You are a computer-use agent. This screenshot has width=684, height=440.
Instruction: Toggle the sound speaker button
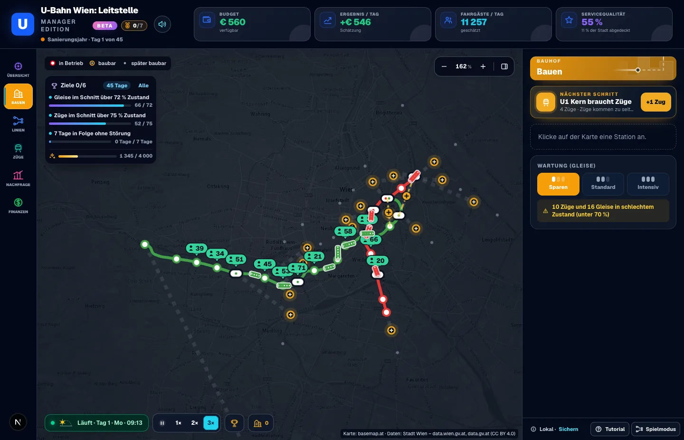click(x=162, y=24)
